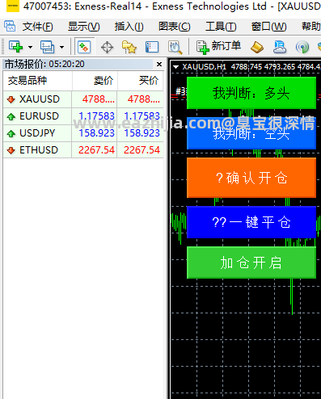
Task: Click the New Chart toolbar icon
Action: click(x=15, y=47)
